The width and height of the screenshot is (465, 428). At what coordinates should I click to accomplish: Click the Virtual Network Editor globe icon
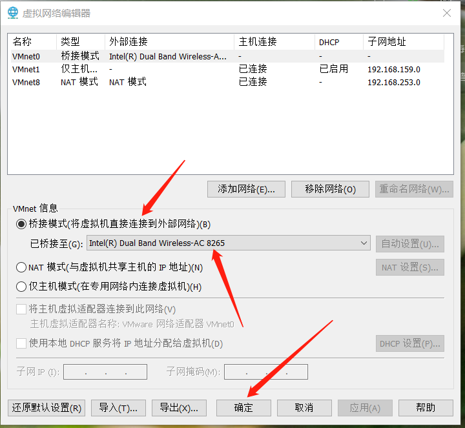pyautogui.click(x=13, y=13)
